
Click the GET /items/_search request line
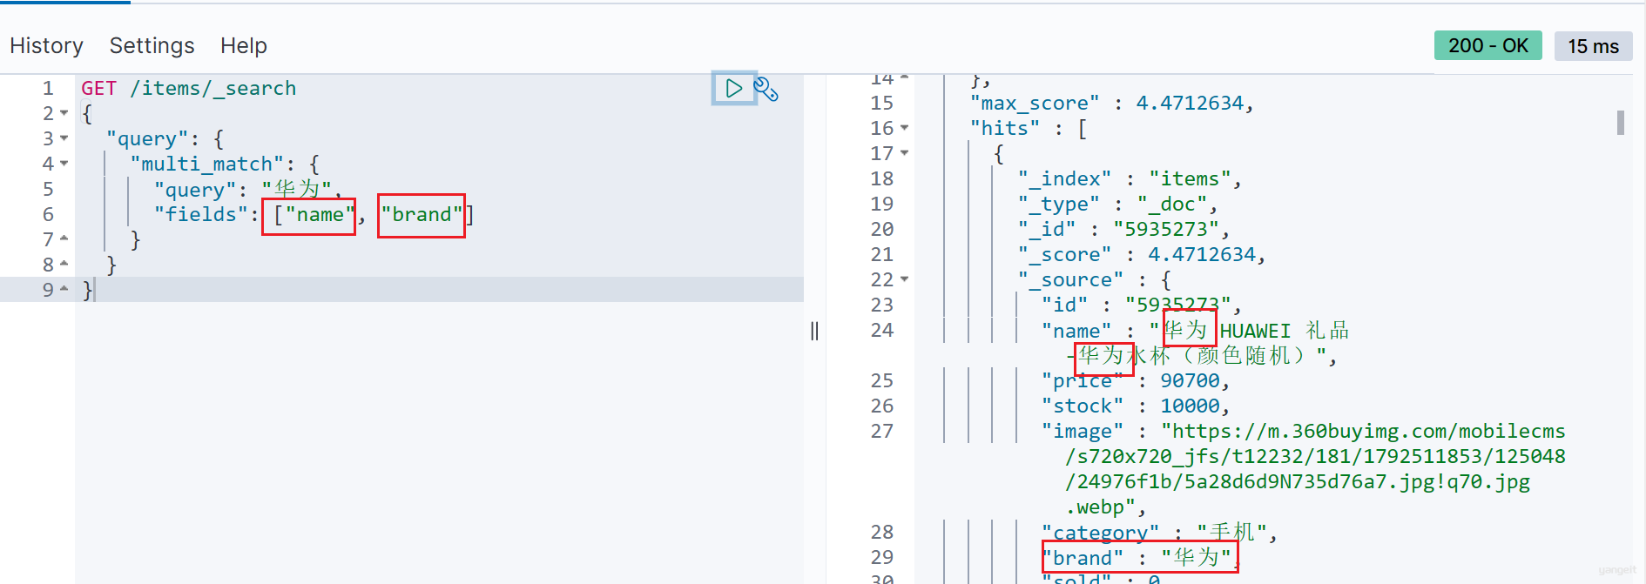[189, 88]
